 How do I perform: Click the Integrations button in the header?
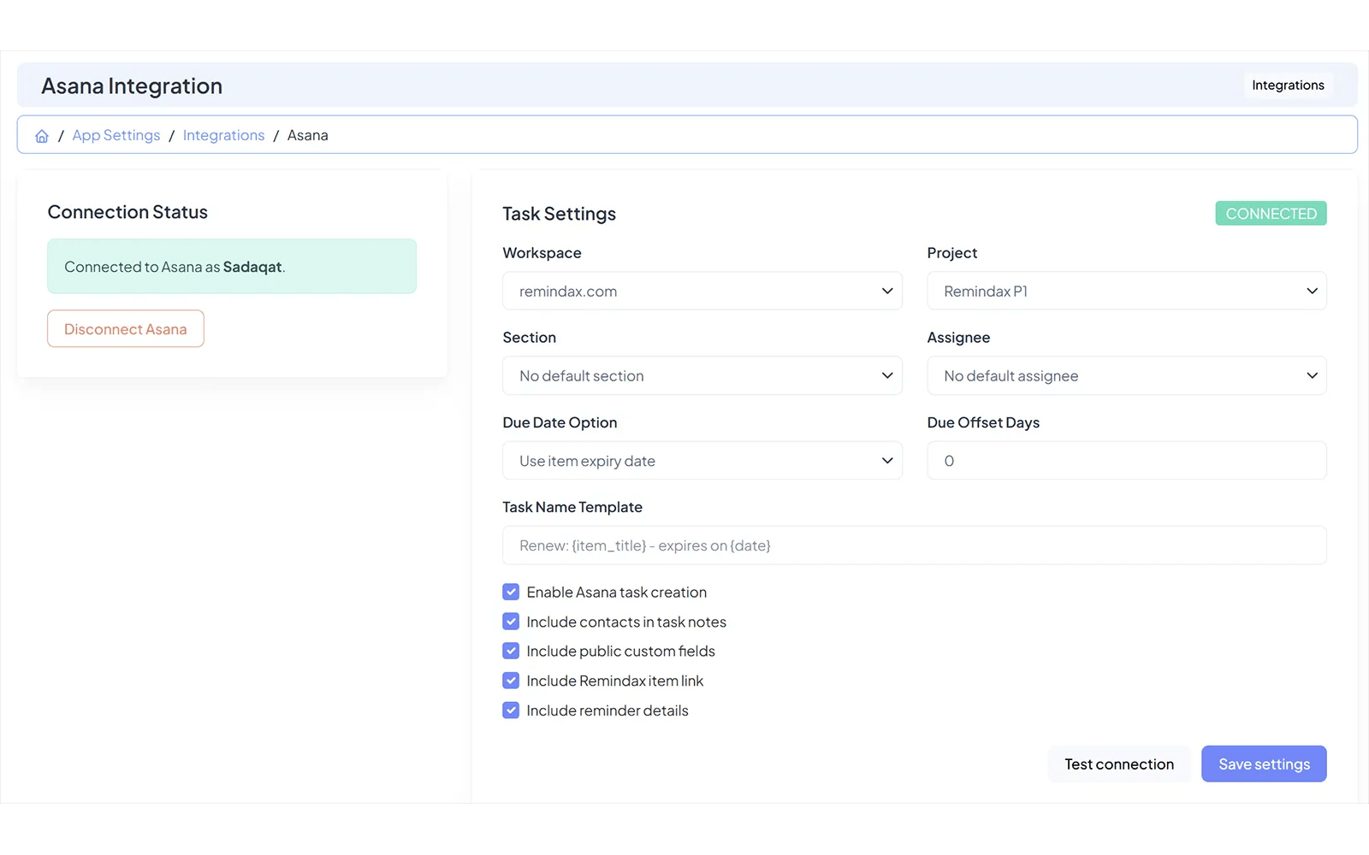[1288, 85]
